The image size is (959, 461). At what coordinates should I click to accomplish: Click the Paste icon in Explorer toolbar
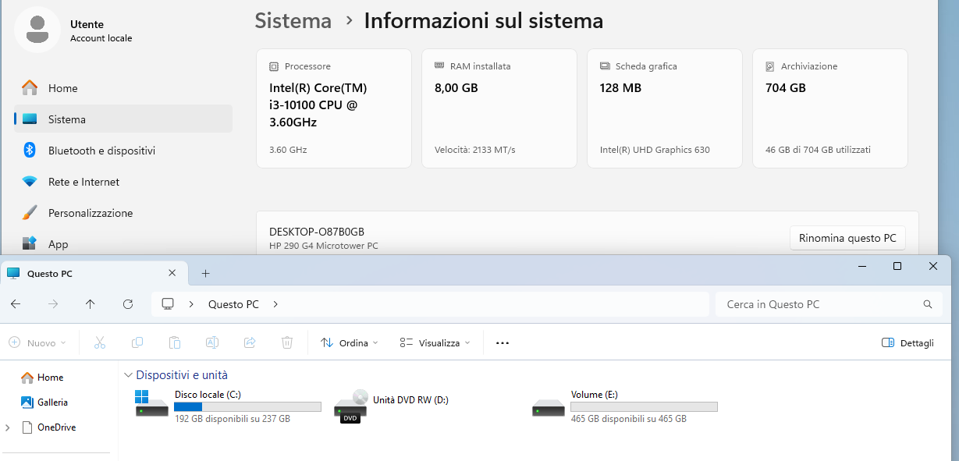[175, 342]
